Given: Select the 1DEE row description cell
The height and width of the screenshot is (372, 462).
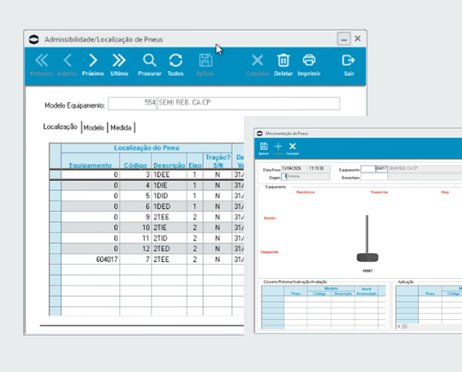Looking at the screenshot, I should coord(169,175).
